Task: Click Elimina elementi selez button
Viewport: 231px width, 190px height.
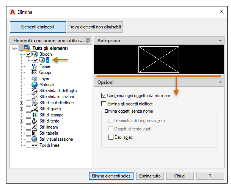Action: point(111,176)
